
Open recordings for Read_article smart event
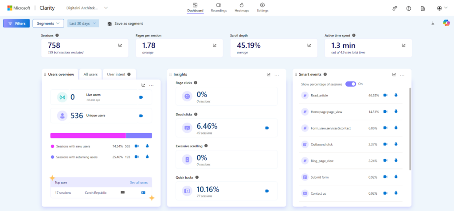click(x=385, y=95)
